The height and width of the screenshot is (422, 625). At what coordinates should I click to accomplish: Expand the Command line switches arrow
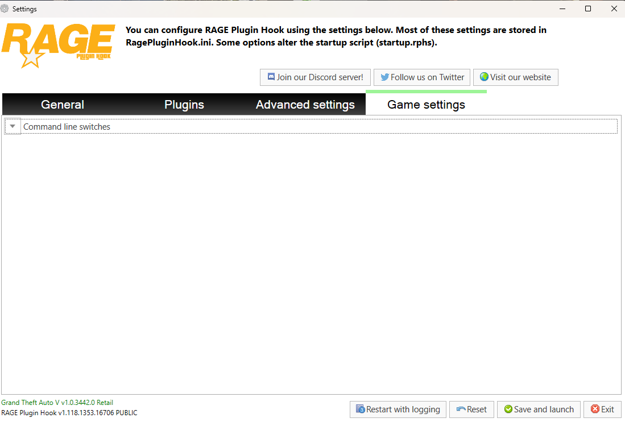(x=13, y=126)
